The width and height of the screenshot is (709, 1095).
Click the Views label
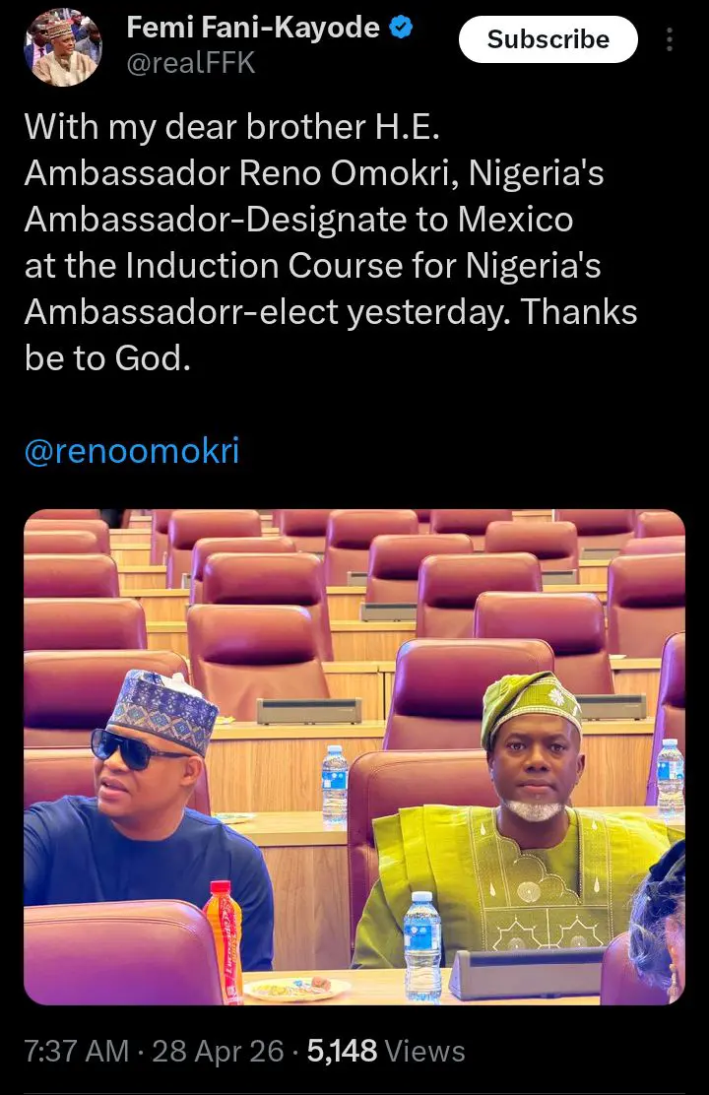[425, 1051]
